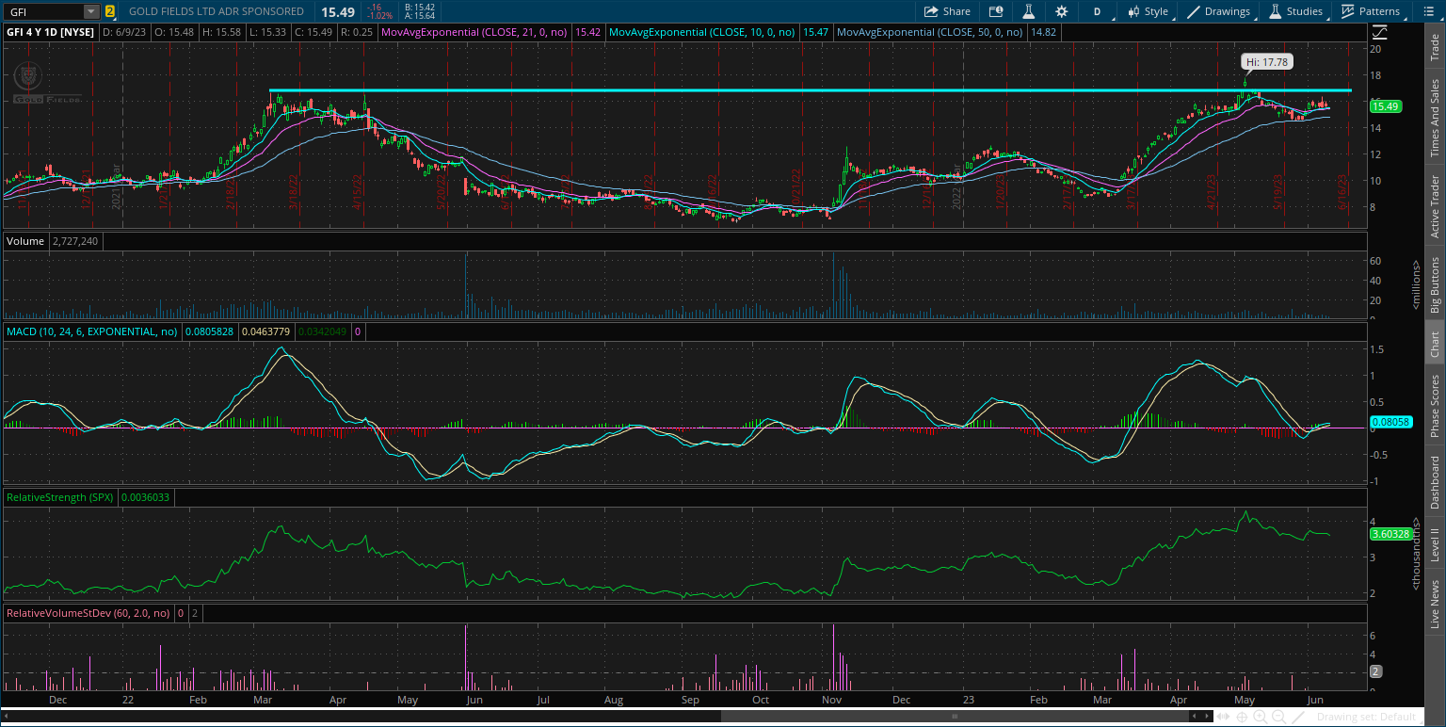The height and width of the screenshot is (727, 1446).
Task: Click the Hi: 17.78 price bubble
Action: [x=1266, y=61]
